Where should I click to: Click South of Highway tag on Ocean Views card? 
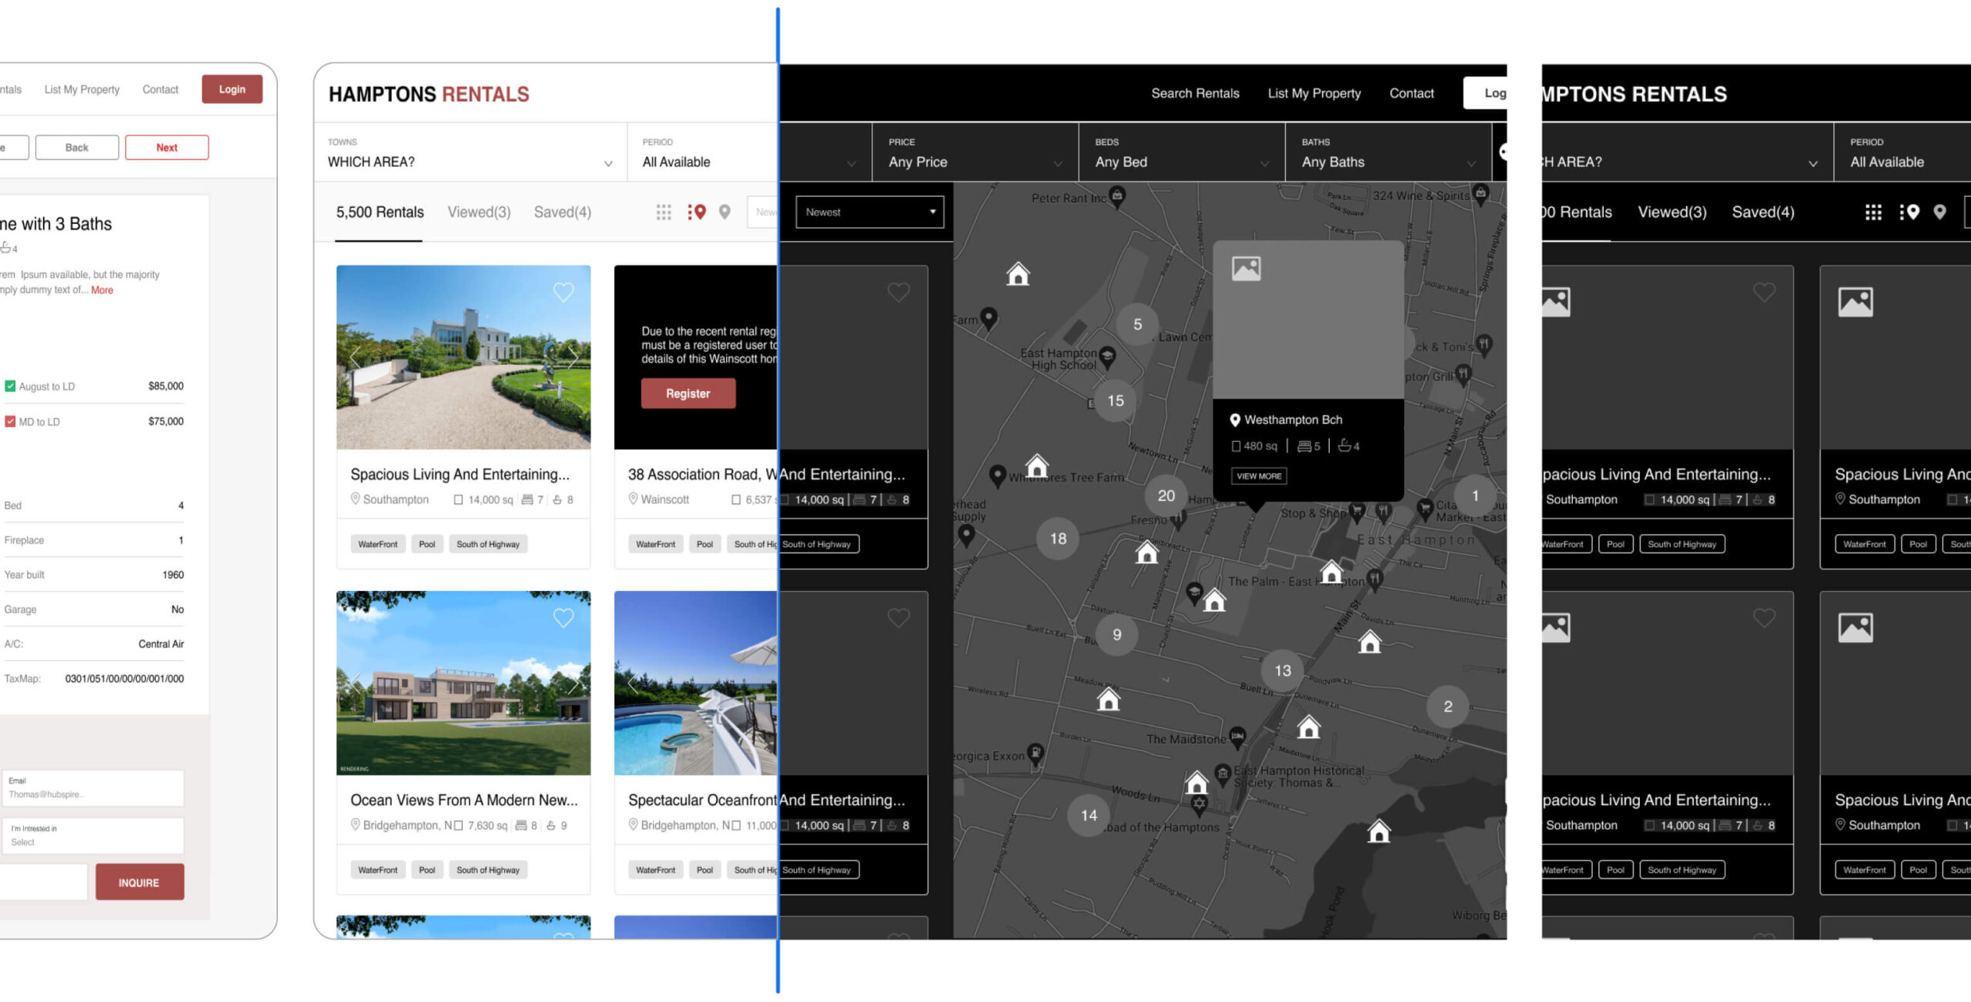(488, 870)
